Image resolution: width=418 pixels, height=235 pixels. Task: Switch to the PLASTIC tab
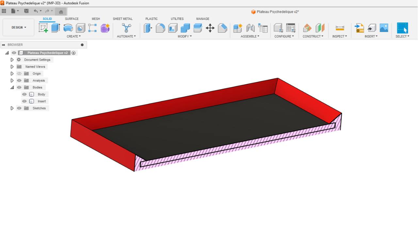point(152,19)
